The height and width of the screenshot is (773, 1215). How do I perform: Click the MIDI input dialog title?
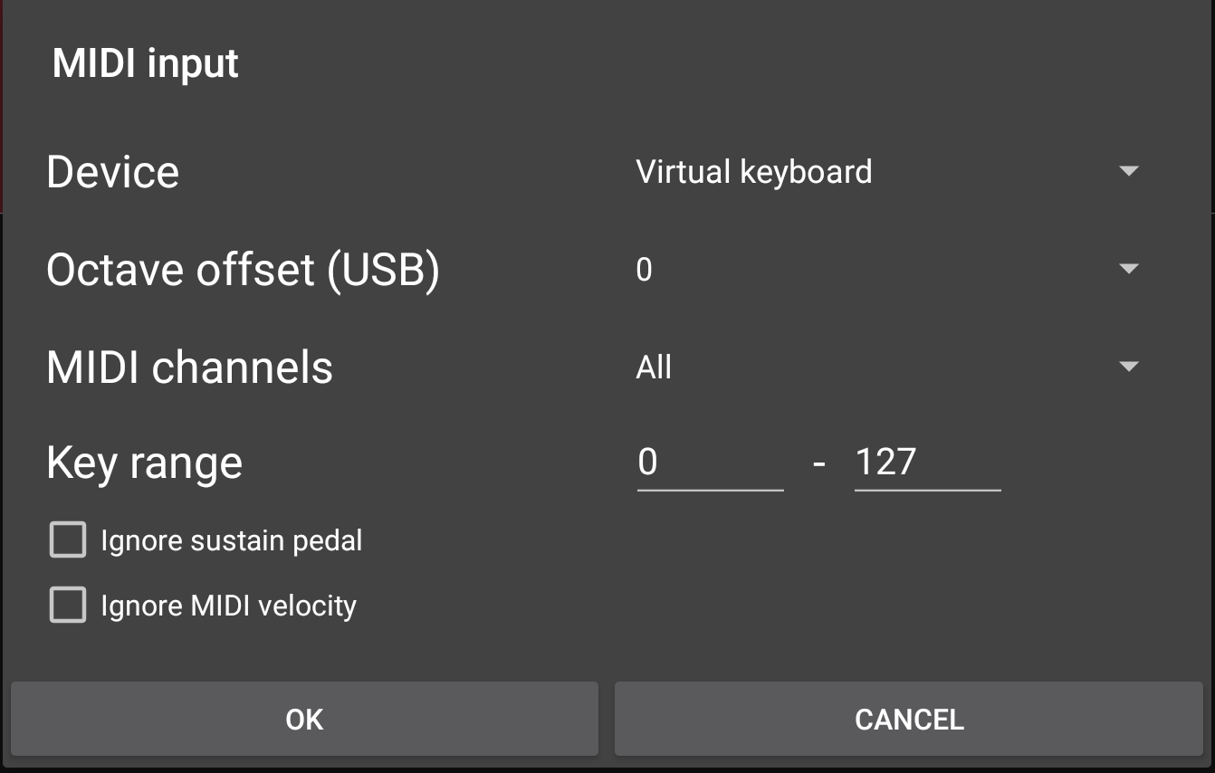[146, 63]
